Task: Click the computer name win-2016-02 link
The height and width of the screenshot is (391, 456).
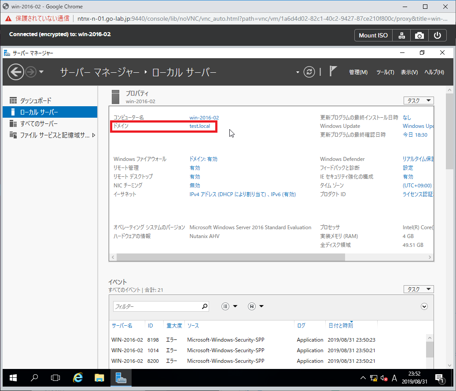Action: pos(204,118)
